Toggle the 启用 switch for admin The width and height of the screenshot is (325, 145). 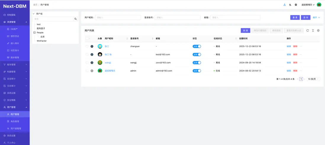point(197,71)
